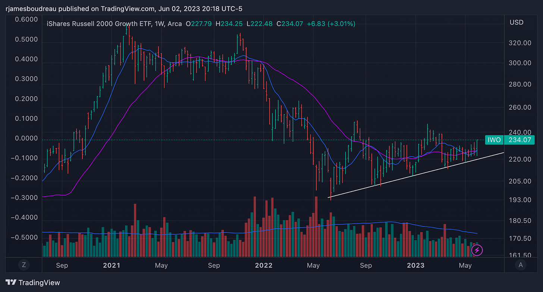The width and height of the screenshot is (543, 292).
Task: Click the 180.50 price axis label
Action: pyautogui.click(x=520, y=221)
